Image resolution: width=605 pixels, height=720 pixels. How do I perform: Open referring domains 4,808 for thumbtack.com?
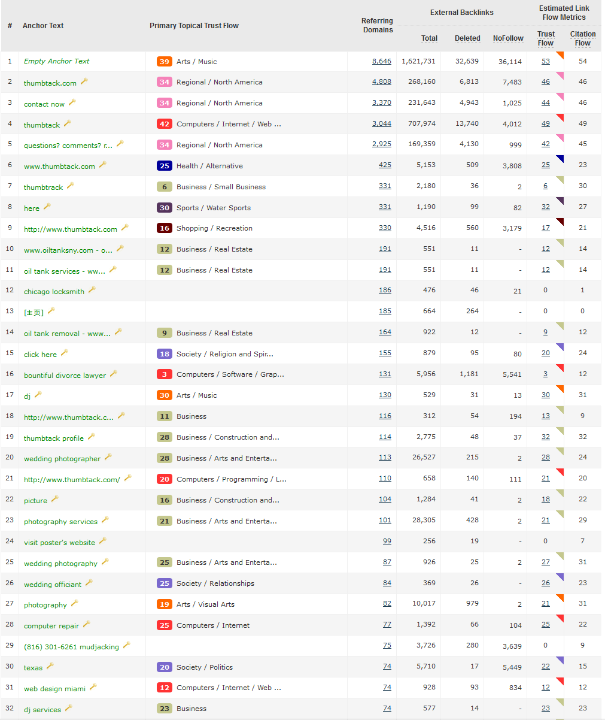pos(381,82)
